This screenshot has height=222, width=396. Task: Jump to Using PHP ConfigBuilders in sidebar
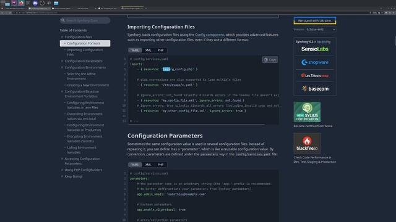pyautogui.click(x=84, y=170)
